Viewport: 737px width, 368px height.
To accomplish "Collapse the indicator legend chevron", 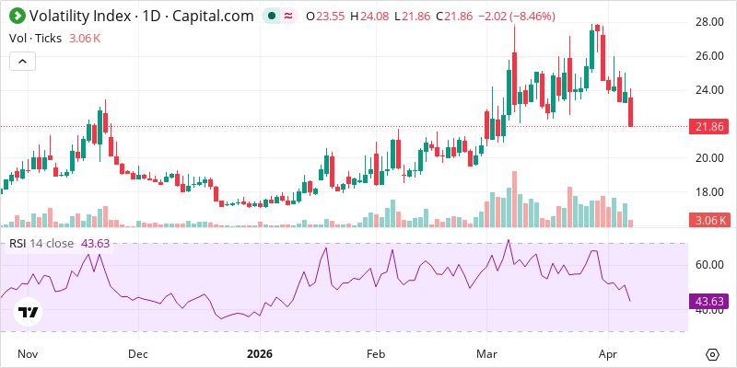I will tap(22, 62).
